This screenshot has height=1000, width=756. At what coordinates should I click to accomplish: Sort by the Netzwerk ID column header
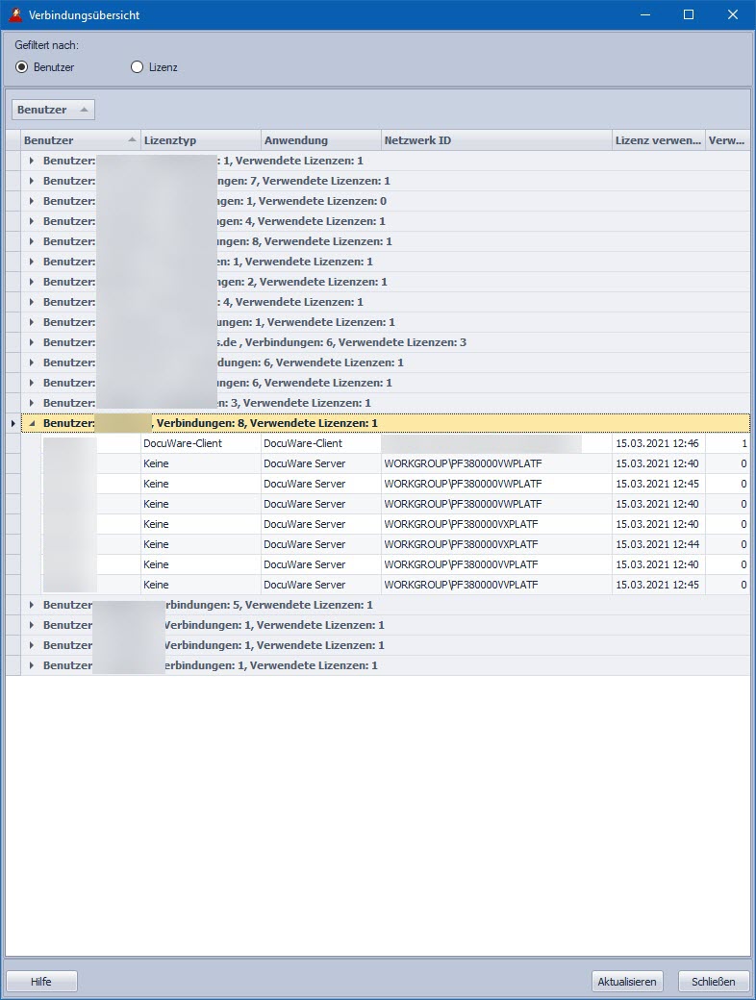495,140
